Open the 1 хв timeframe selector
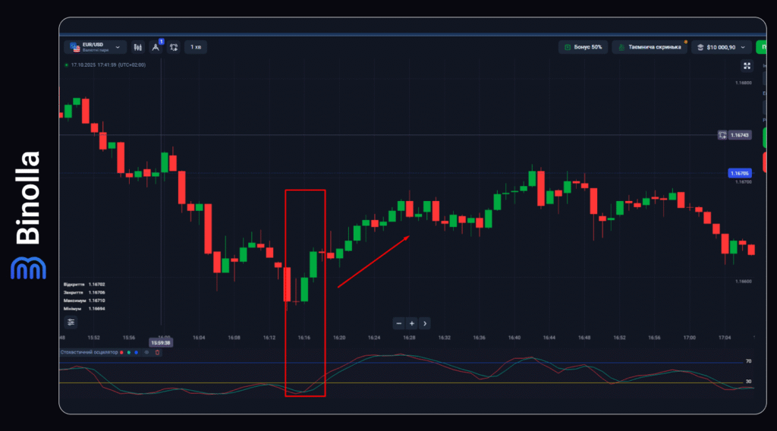This screenshot has width=777, height=431. [196, 47]
